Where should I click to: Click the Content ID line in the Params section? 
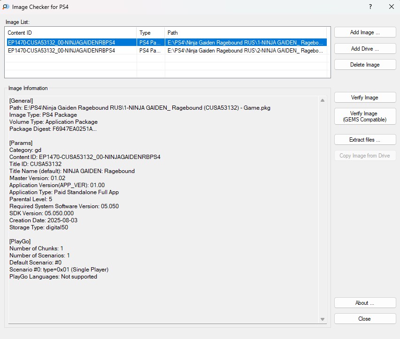(x=85, y=157)
